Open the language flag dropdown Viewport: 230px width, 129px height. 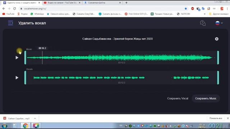[219, 23]
